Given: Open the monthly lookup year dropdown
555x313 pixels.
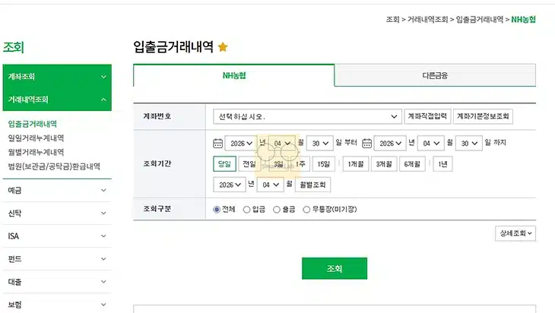Looking at the screenshot, I should point(230,185).
